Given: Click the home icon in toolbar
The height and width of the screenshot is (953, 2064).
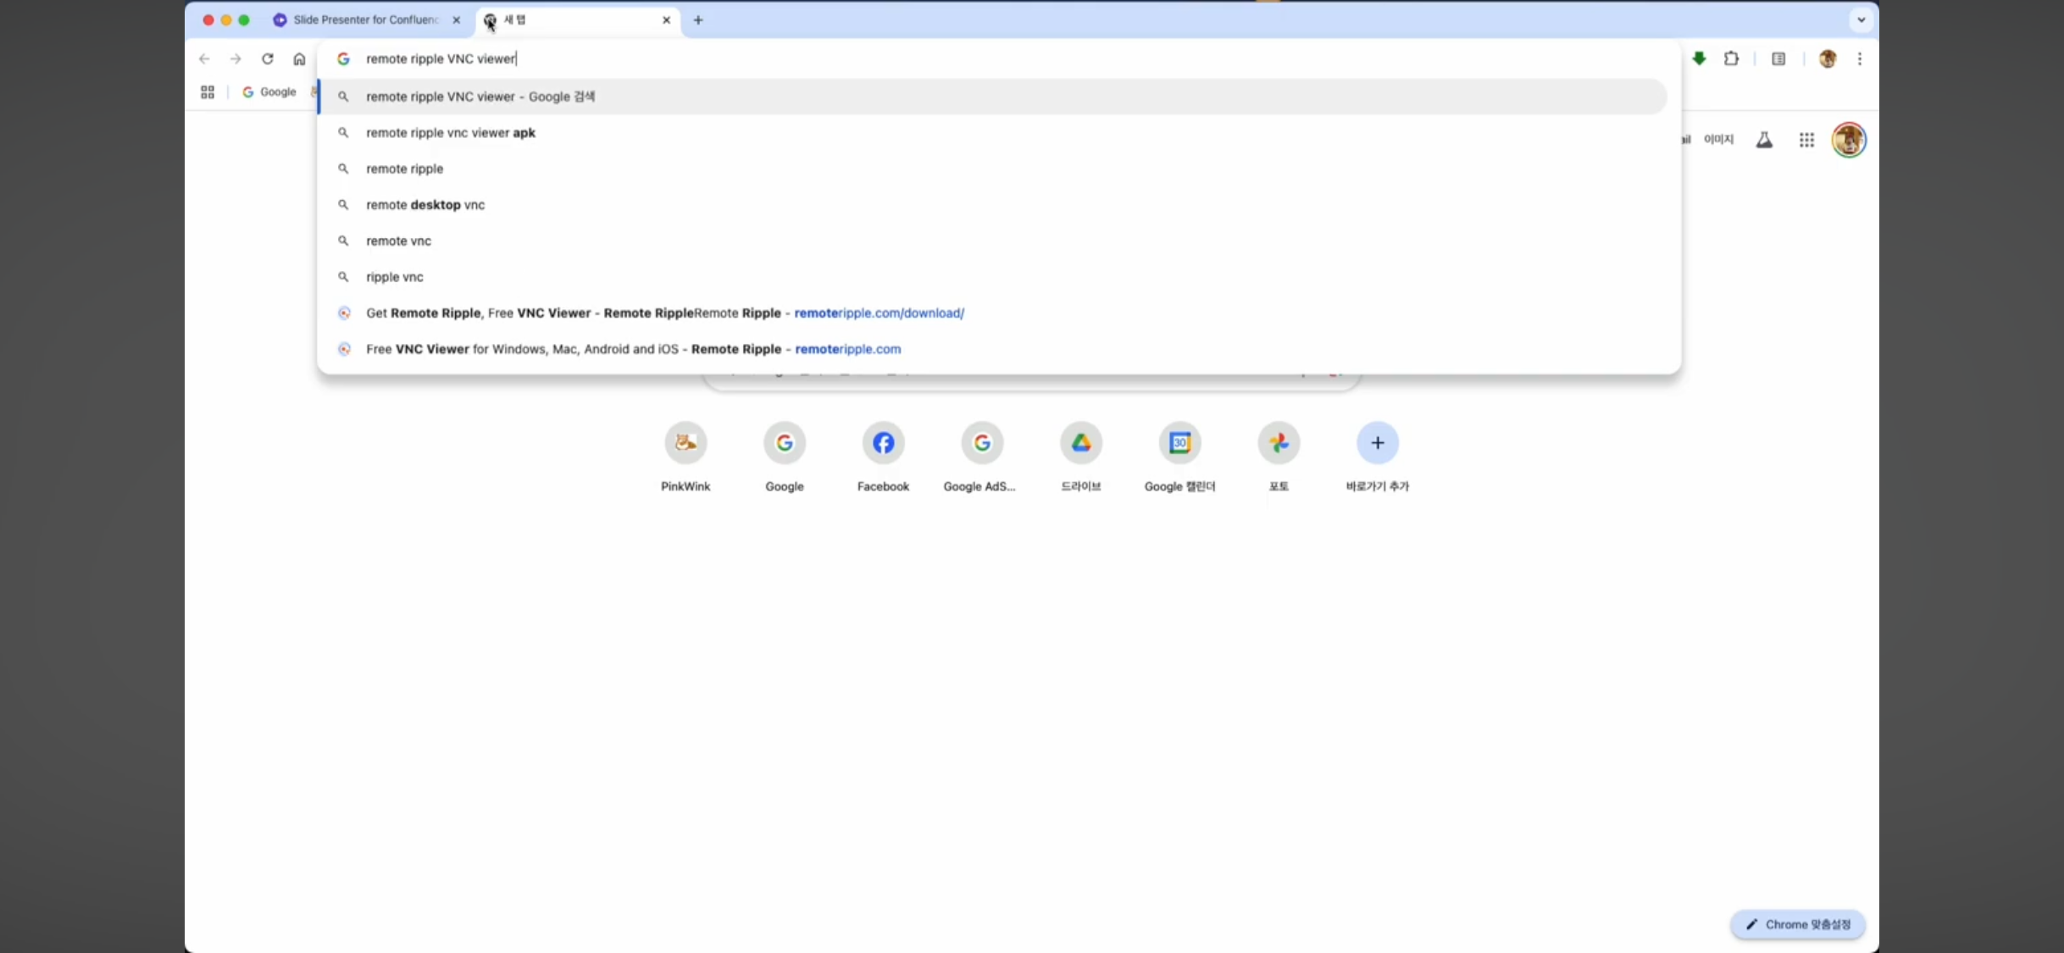Looking at the screenshot, I should [299, 58].
